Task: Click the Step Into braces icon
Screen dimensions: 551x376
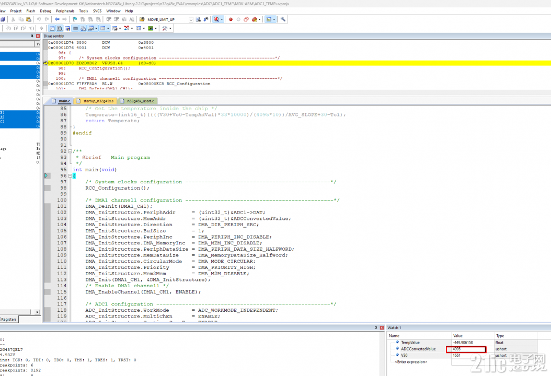Action: [x=8, y=28]
